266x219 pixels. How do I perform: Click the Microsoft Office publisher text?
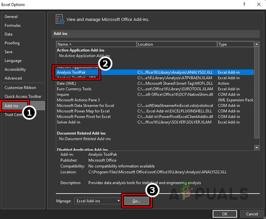coord(102,160)
